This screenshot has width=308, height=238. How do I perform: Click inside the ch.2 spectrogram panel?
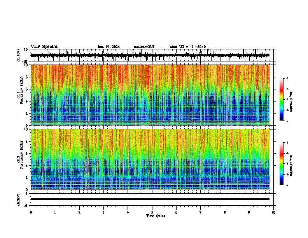[150, 159]
